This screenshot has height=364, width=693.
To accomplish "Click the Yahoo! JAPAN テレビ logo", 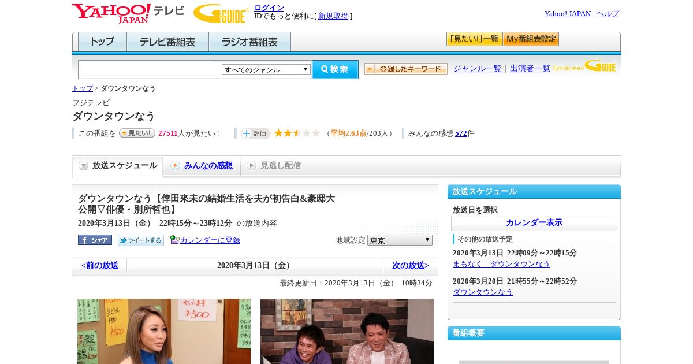I will pos(128,13).
